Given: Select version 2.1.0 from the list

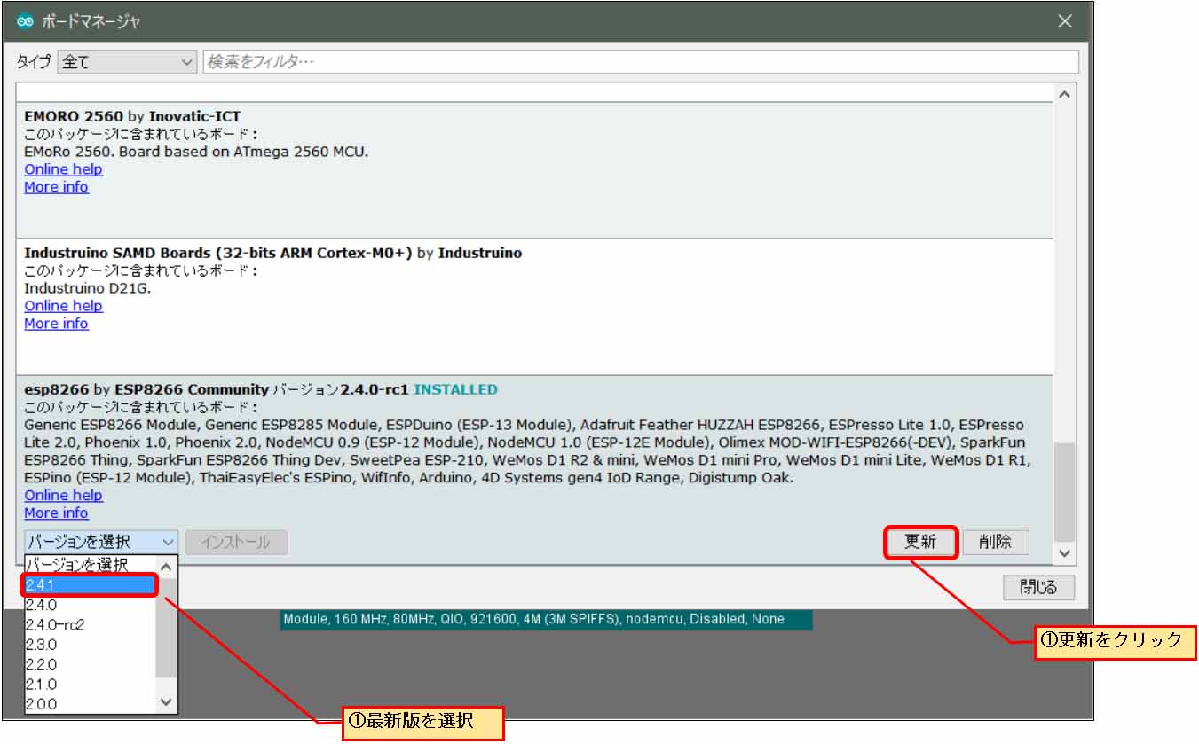Looking at the screenshot, I should 90,685.
